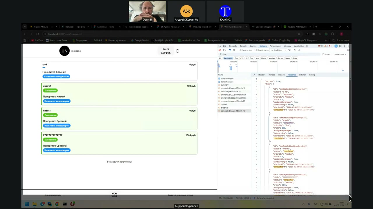This screenshot has height=209, width=373.
Task: Tick the Invert filter checkbox
Action: [323, 54]
